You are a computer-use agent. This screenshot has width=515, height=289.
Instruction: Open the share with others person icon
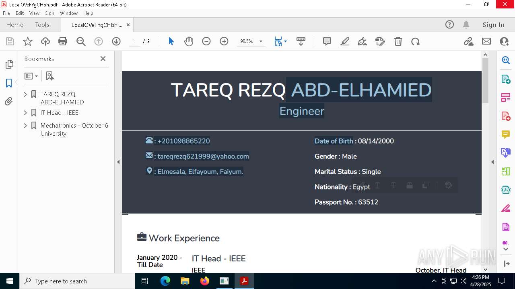tap(504, 41)
